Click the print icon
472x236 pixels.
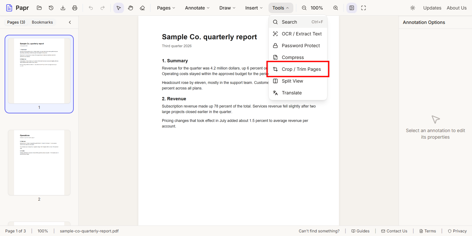(x=75, y=8)
